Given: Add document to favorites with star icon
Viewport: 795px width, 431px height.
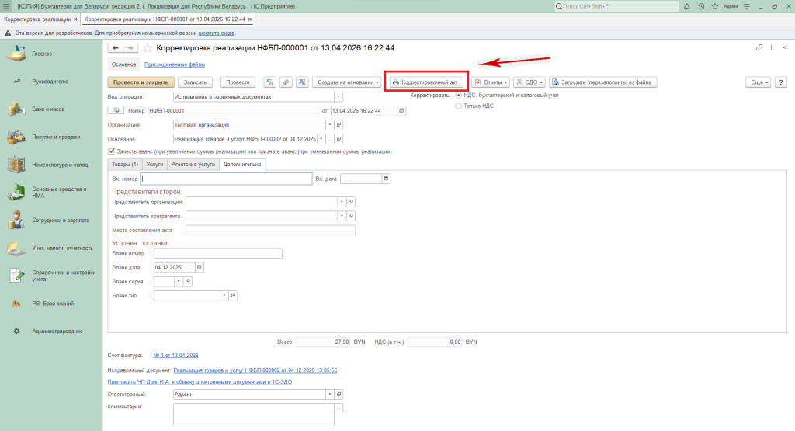Looking at the screenshot, I should [x=148, y=48].
